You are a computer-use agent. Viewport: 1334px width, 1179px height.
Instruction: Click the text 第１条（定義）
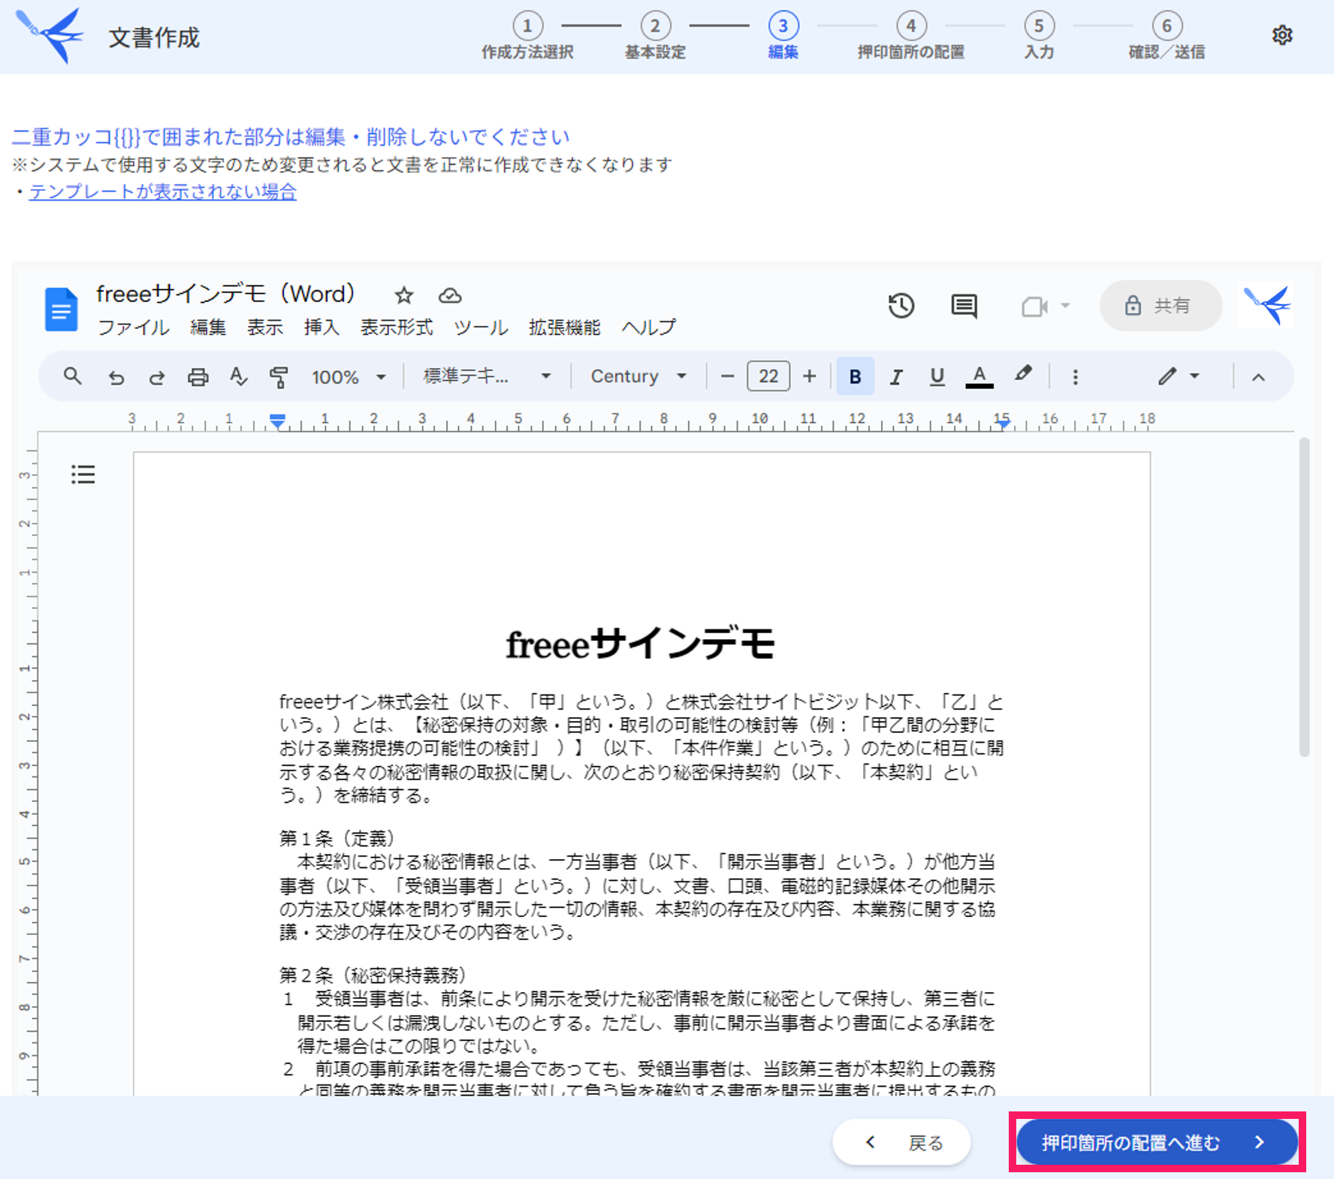pyautogui.click(x=337, y=838)
